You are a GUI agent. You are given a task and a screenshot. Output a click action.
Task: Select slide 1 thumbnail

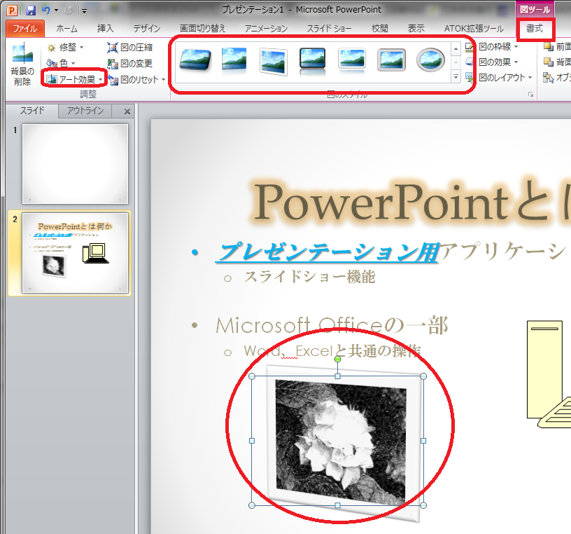tap(75, 164)
